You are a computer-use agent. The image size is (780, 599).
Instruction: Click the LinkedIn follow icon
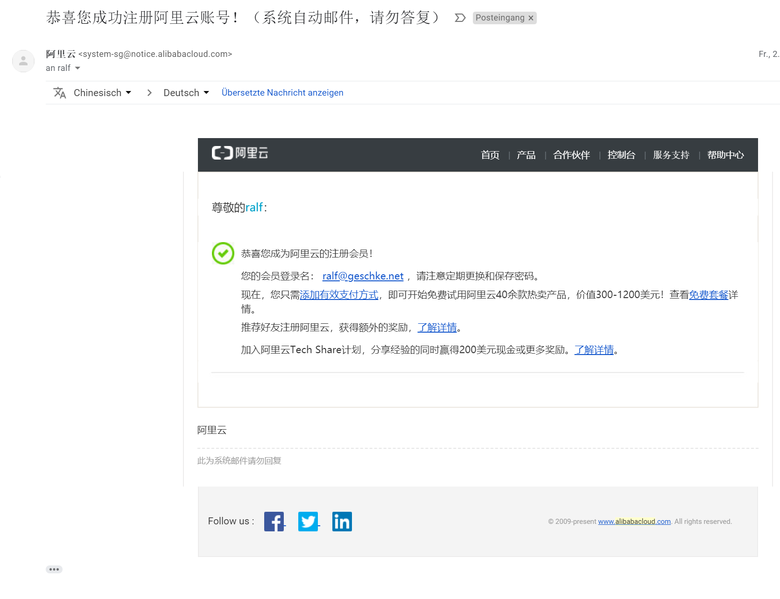(x=342, y=522)
